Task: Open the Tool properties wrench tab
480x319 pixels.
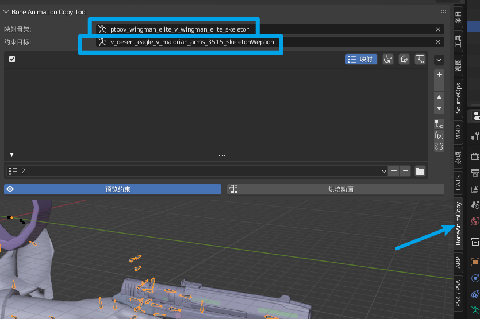Action: click(475, 135)
